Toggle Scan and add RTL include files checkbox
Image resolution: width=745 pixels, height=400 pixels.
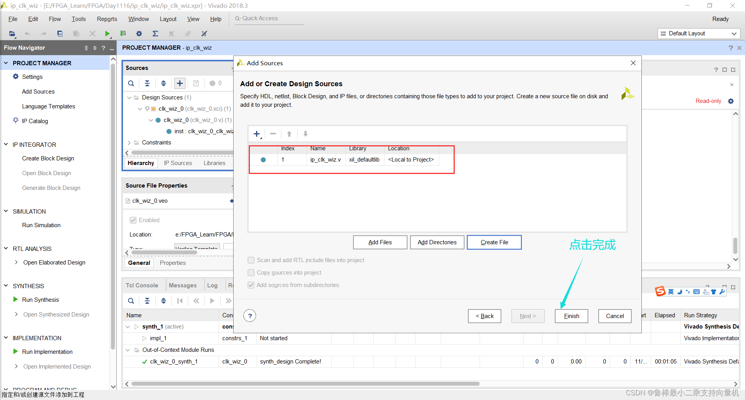(251, 260)
